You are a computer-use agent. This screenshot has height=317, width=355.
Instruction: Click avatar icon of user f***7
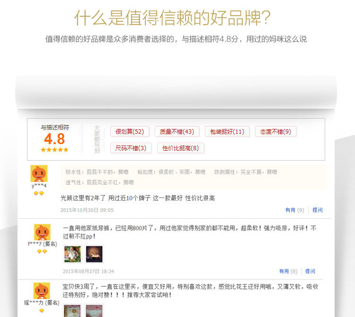tap(42, 232)
